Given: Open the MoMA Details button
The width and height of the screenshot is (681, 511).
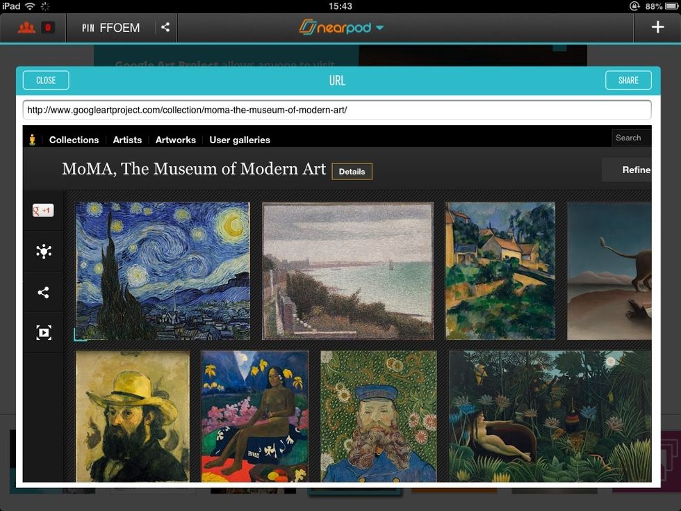Looking at the screenshot, I should pos(352,171).
